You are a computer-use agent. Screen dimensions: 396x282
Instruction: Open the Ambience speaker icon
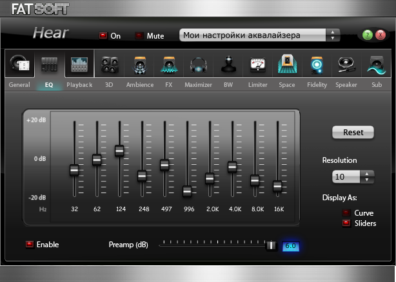pyautogui.click(x=140, y=65)
